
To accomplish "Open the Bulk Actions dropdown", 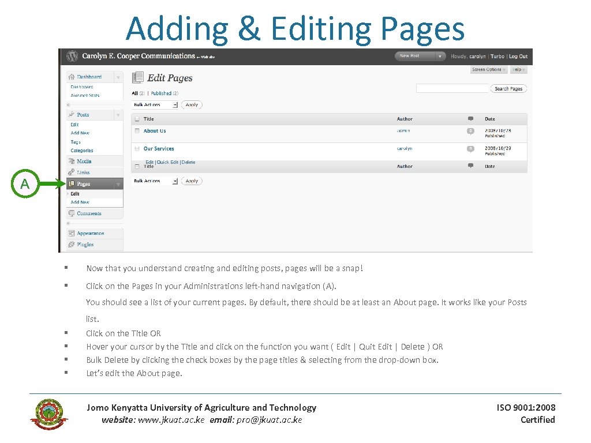I will (154, 104).
